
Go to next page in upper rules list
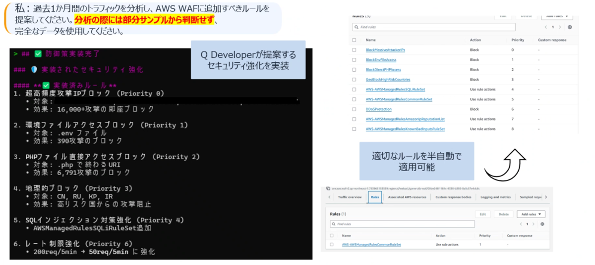560,27
